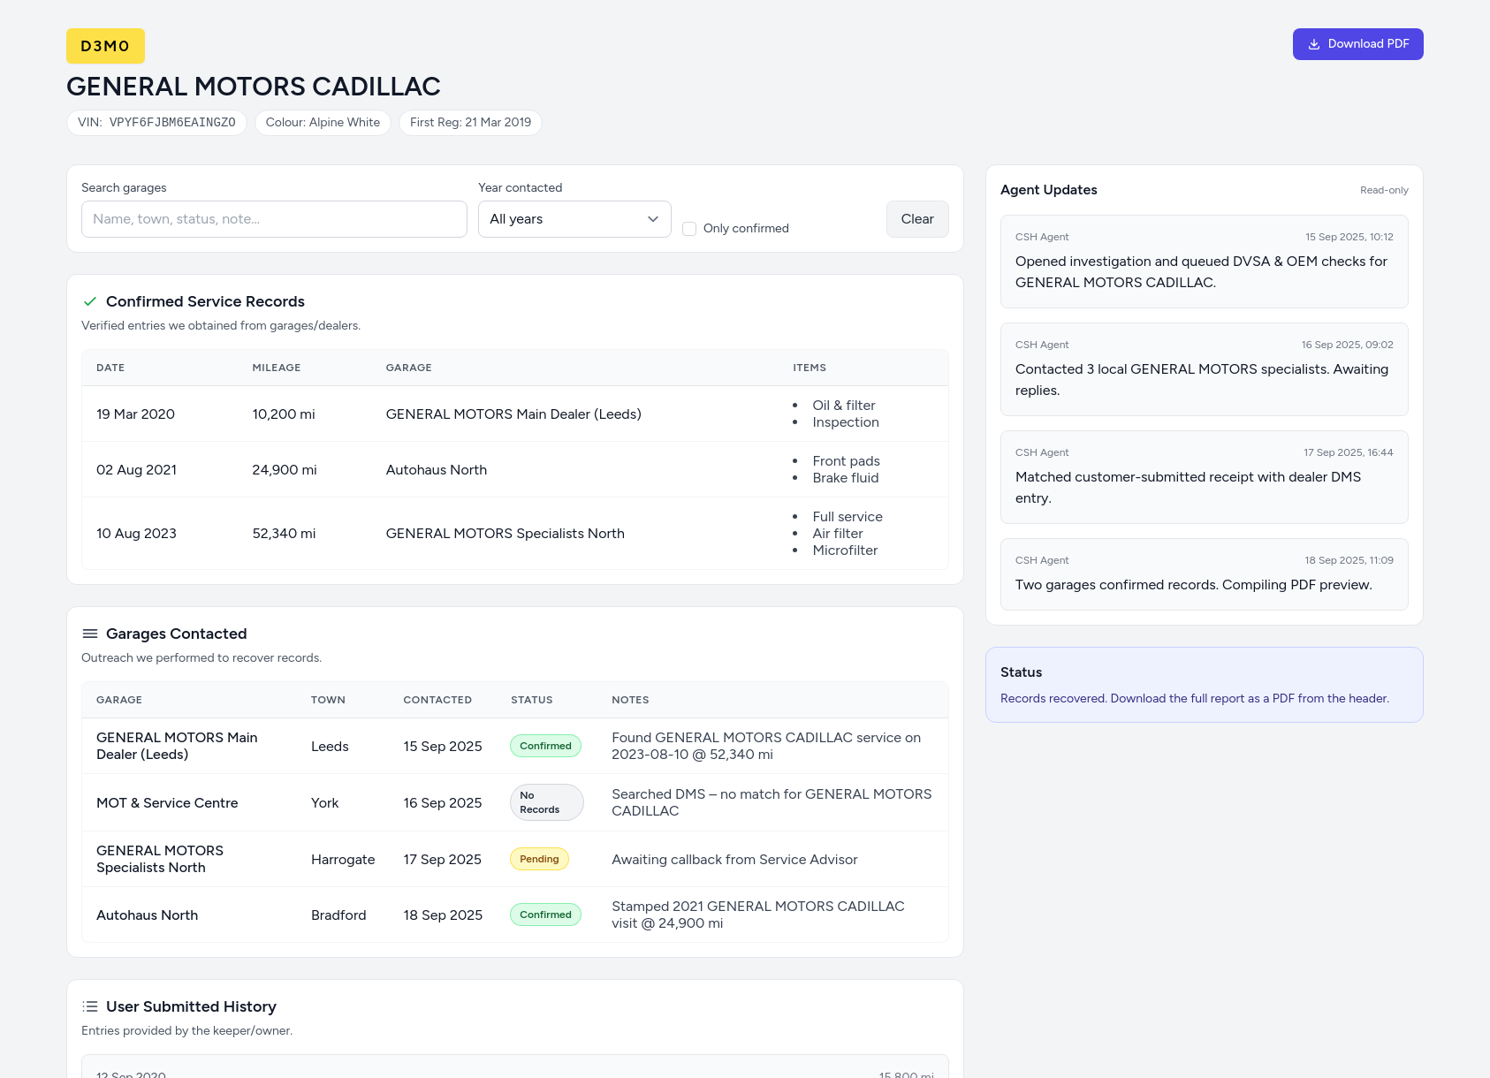
Task: Click the Confirmed badge for Main Dealer Leeds
Action: (545, 746)
